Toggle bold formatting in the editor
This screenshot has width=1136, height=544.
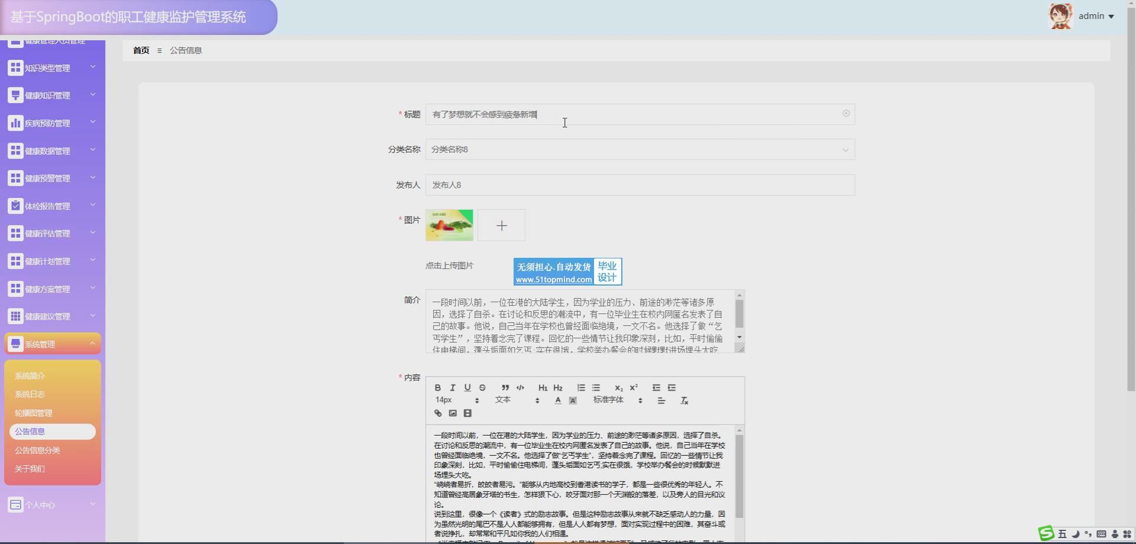click(438, 388)
